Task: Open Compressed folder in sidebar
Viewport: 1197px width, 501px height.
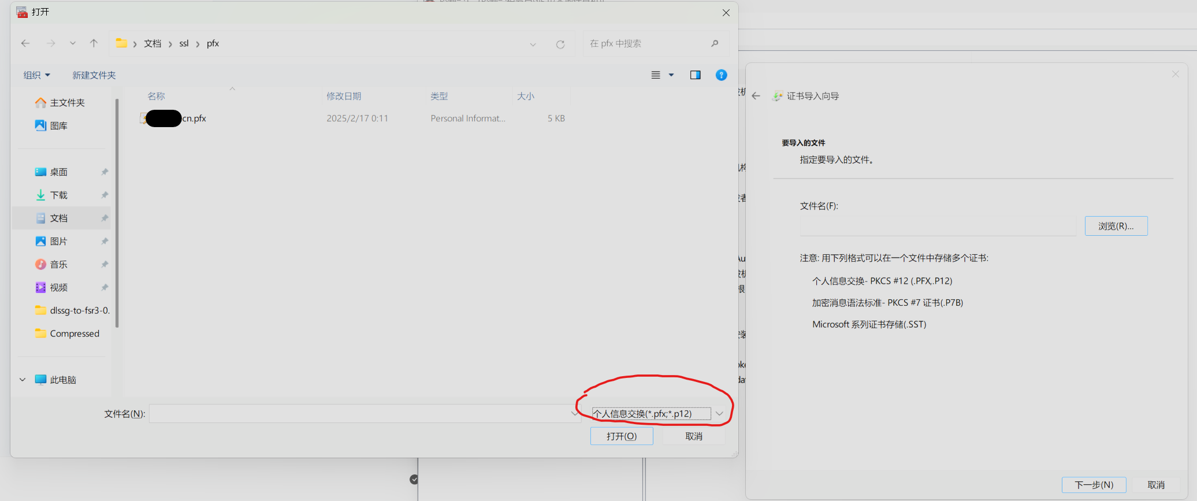Action: [x=68, y=334]
